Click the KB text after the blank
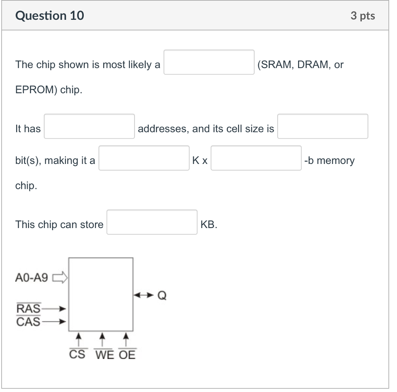397x392 pixels. click(208, 225)
